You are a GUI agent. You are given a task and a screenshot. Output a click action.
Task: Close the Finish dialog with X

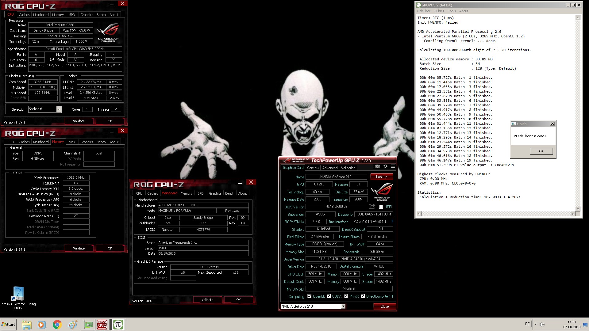(x=552, y=124)
